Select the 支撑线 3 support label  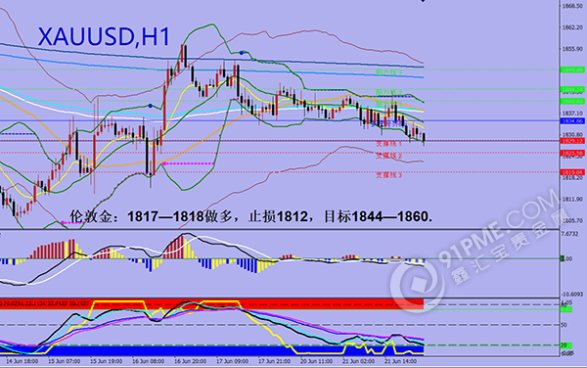pos(388,174)
